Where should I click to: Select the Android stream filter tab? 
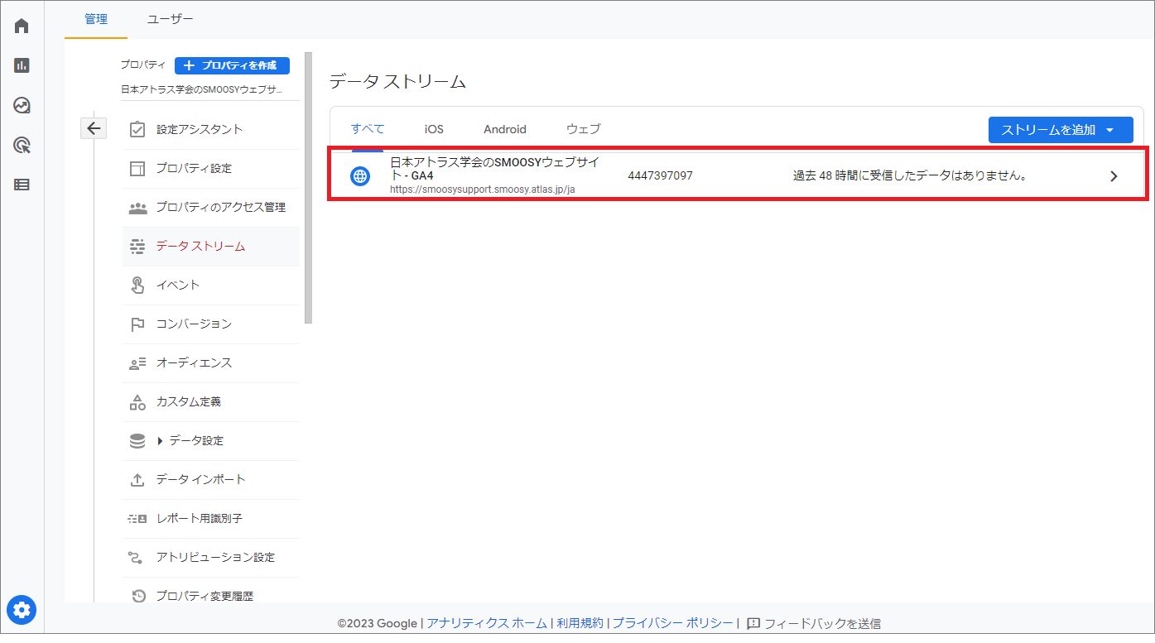point(505,129)
